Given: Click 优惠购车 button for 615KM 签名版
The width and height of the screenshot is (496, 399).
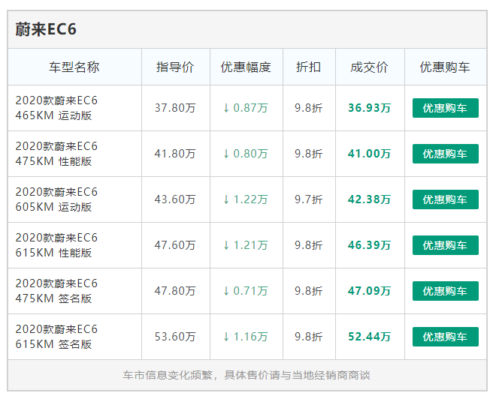Looking at the screenshot, I should [445, 337].
